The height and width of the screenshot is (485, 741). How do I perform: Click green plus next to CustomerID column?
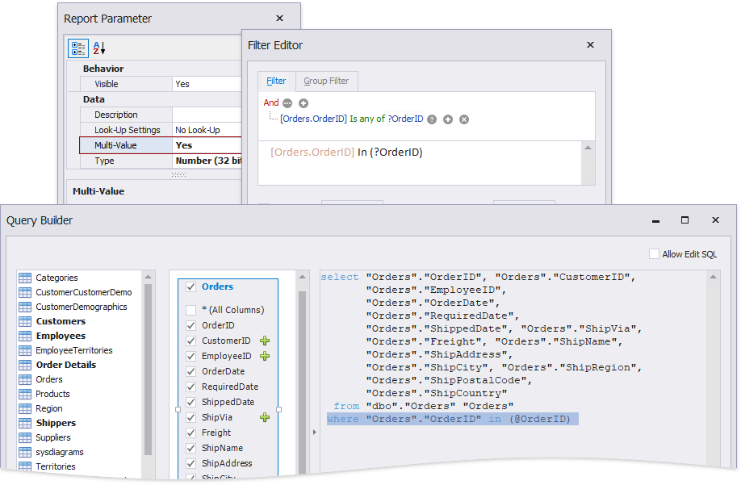pos(264,341)
